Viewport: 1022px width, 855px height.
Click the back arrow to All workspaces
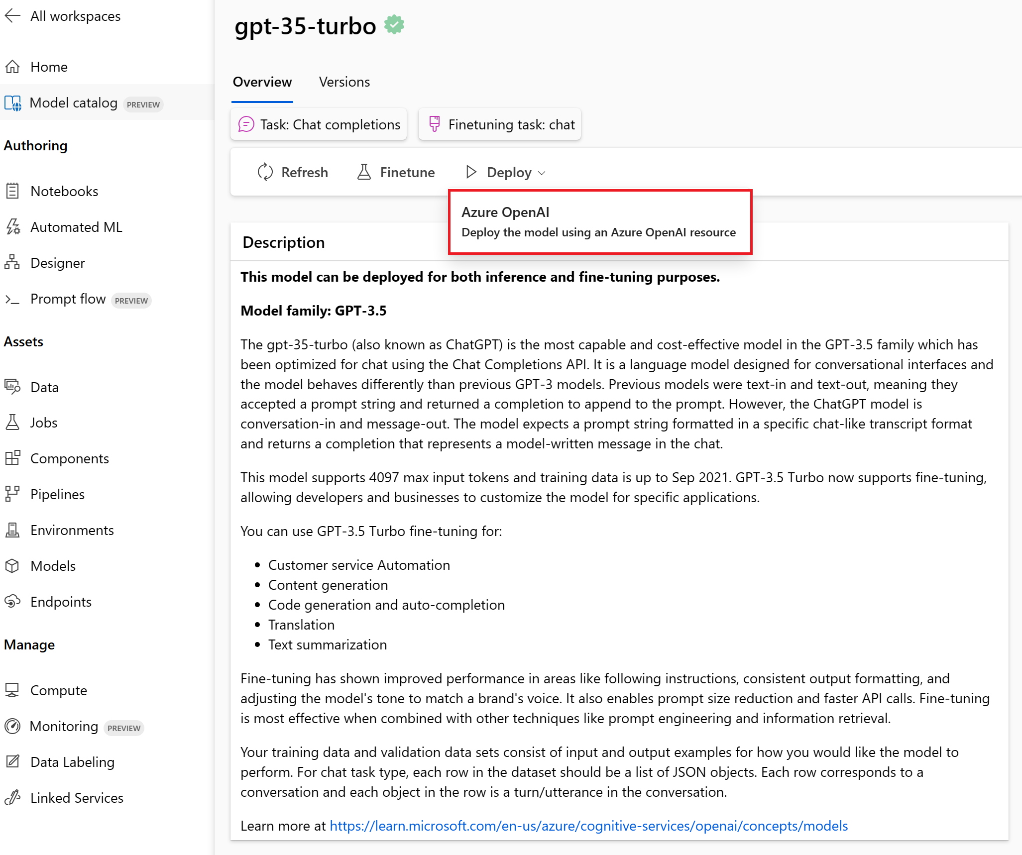point(13,16)
